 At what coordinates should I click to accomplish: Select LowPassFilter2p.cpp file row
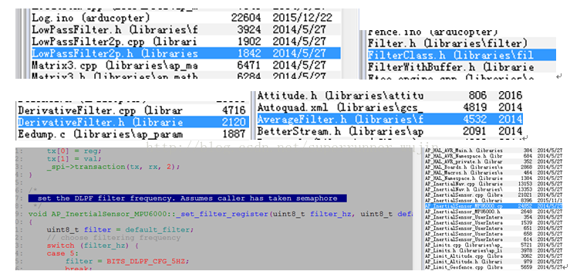pyautogui.click(x=186, y=42)
